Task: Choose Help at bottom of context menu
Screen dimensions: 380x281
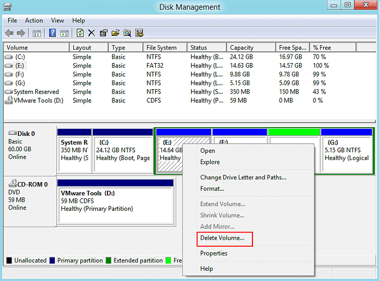Action: point(256,269)
